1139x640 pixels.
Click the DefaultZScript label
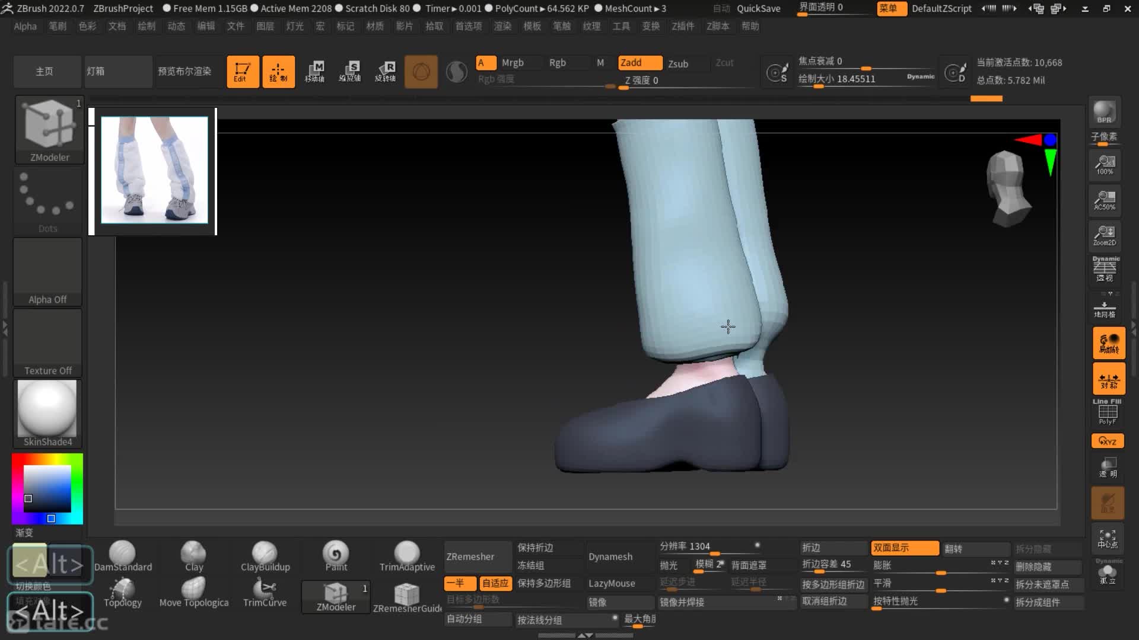click(941, 8)
